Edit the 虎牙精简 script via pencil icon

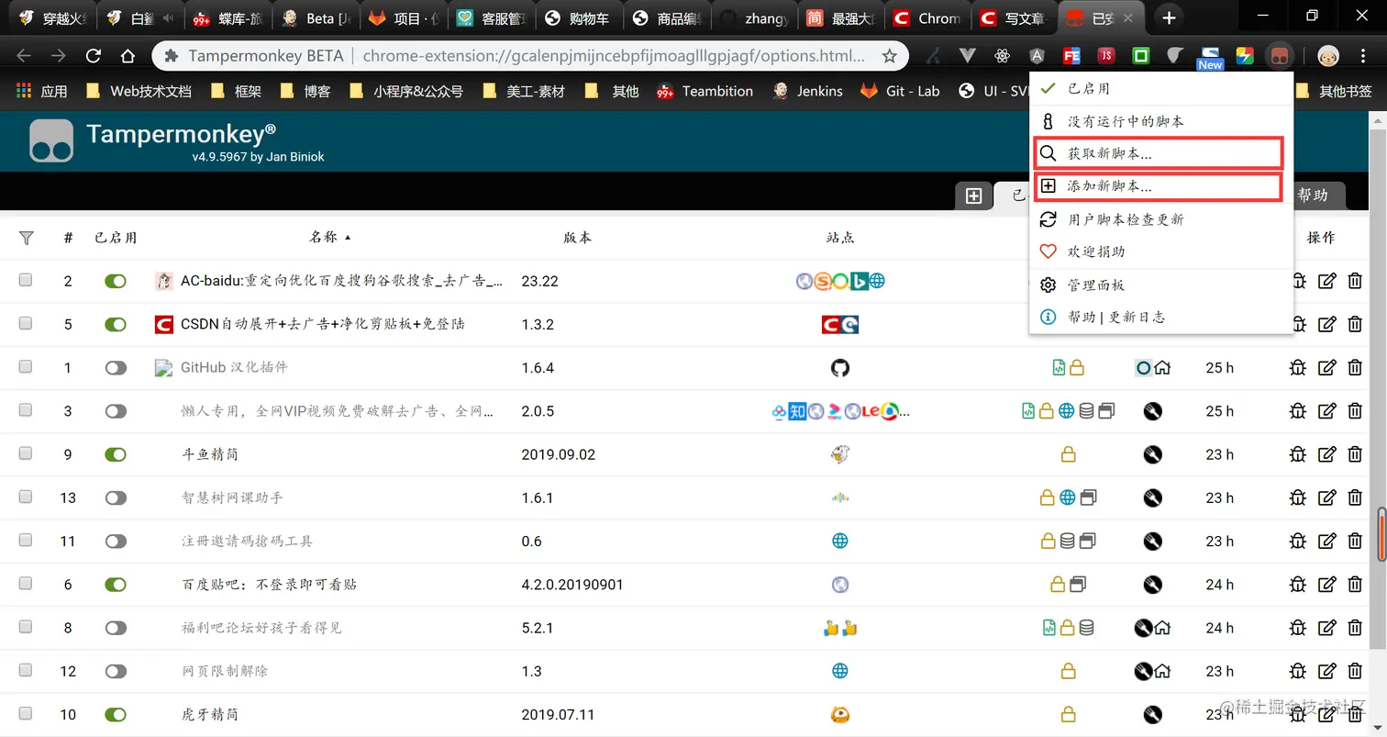[x=1326, y=714]
